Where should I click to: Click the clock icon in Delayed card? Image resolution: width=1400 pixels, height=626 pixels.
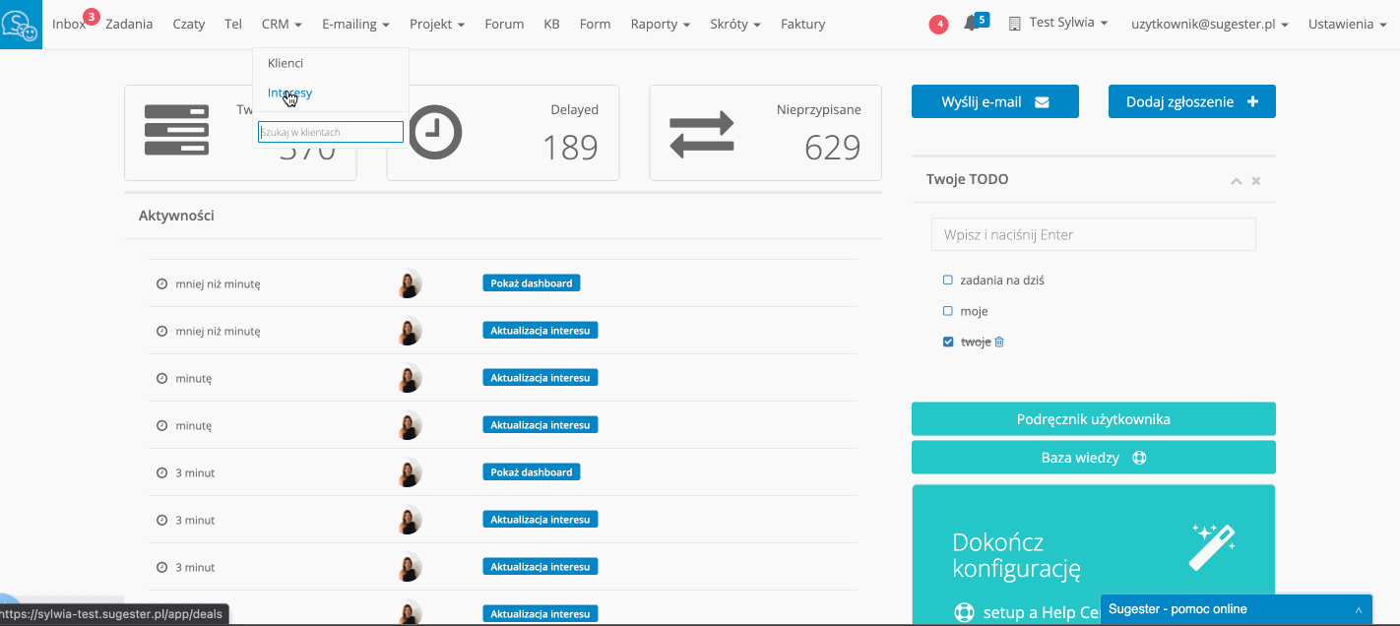click(435, 133)
